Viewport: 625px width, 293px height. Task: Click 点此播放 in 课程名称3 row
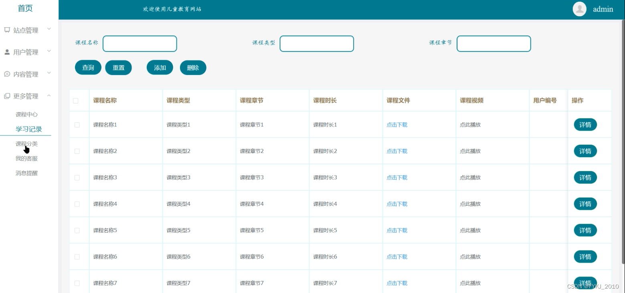coord(470,178)
